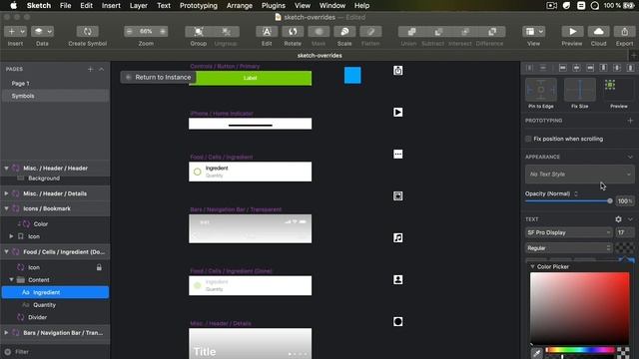639x359 pixels.
Task: Open the Plugins menu
Action: tap(273, 6)
